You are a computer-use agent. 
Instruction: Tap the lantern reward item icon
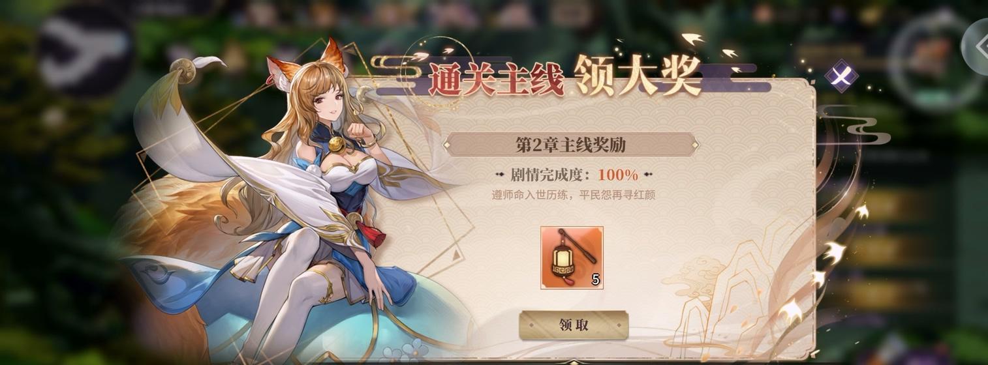(x=572, y=257)
